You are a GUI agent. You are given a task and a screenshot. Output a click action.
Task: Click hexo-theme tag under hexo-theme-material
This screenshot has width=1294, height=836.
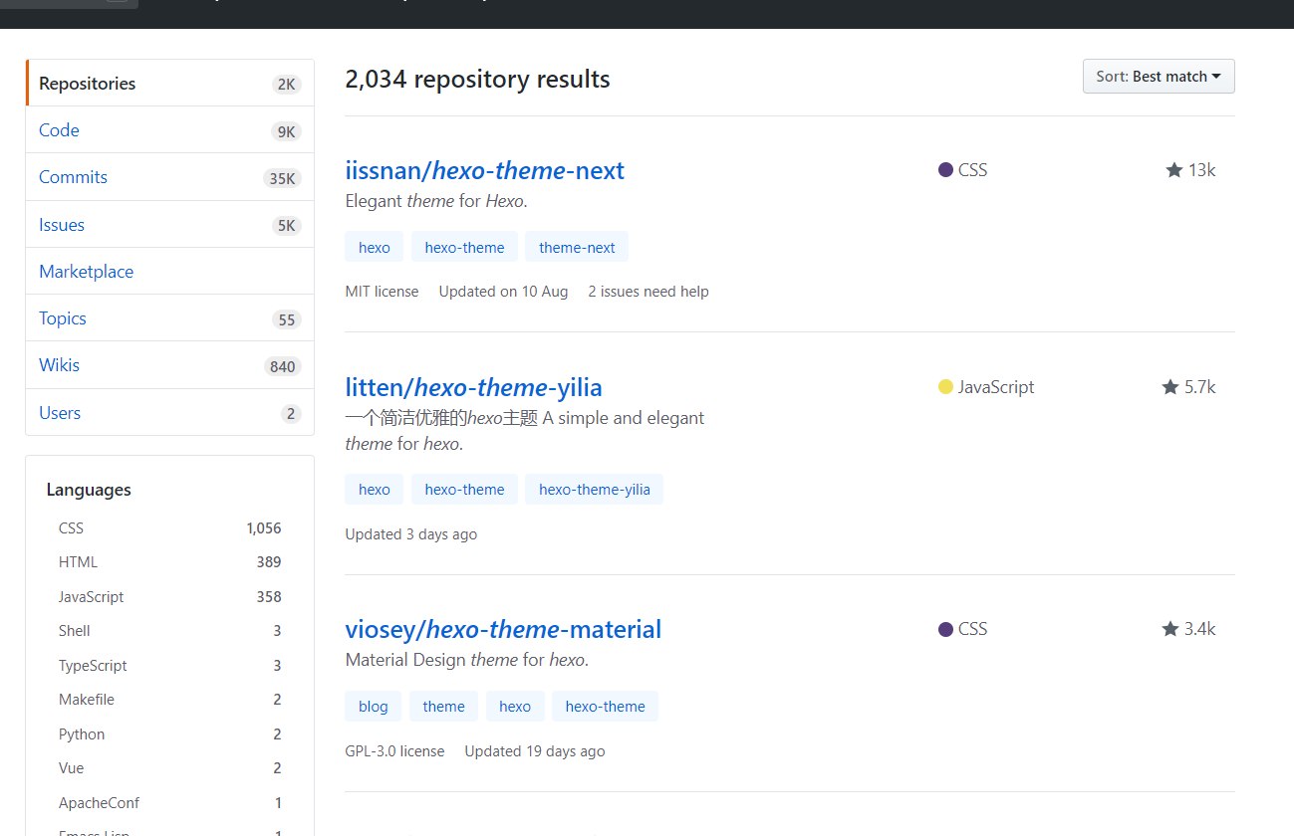[605, 707]
